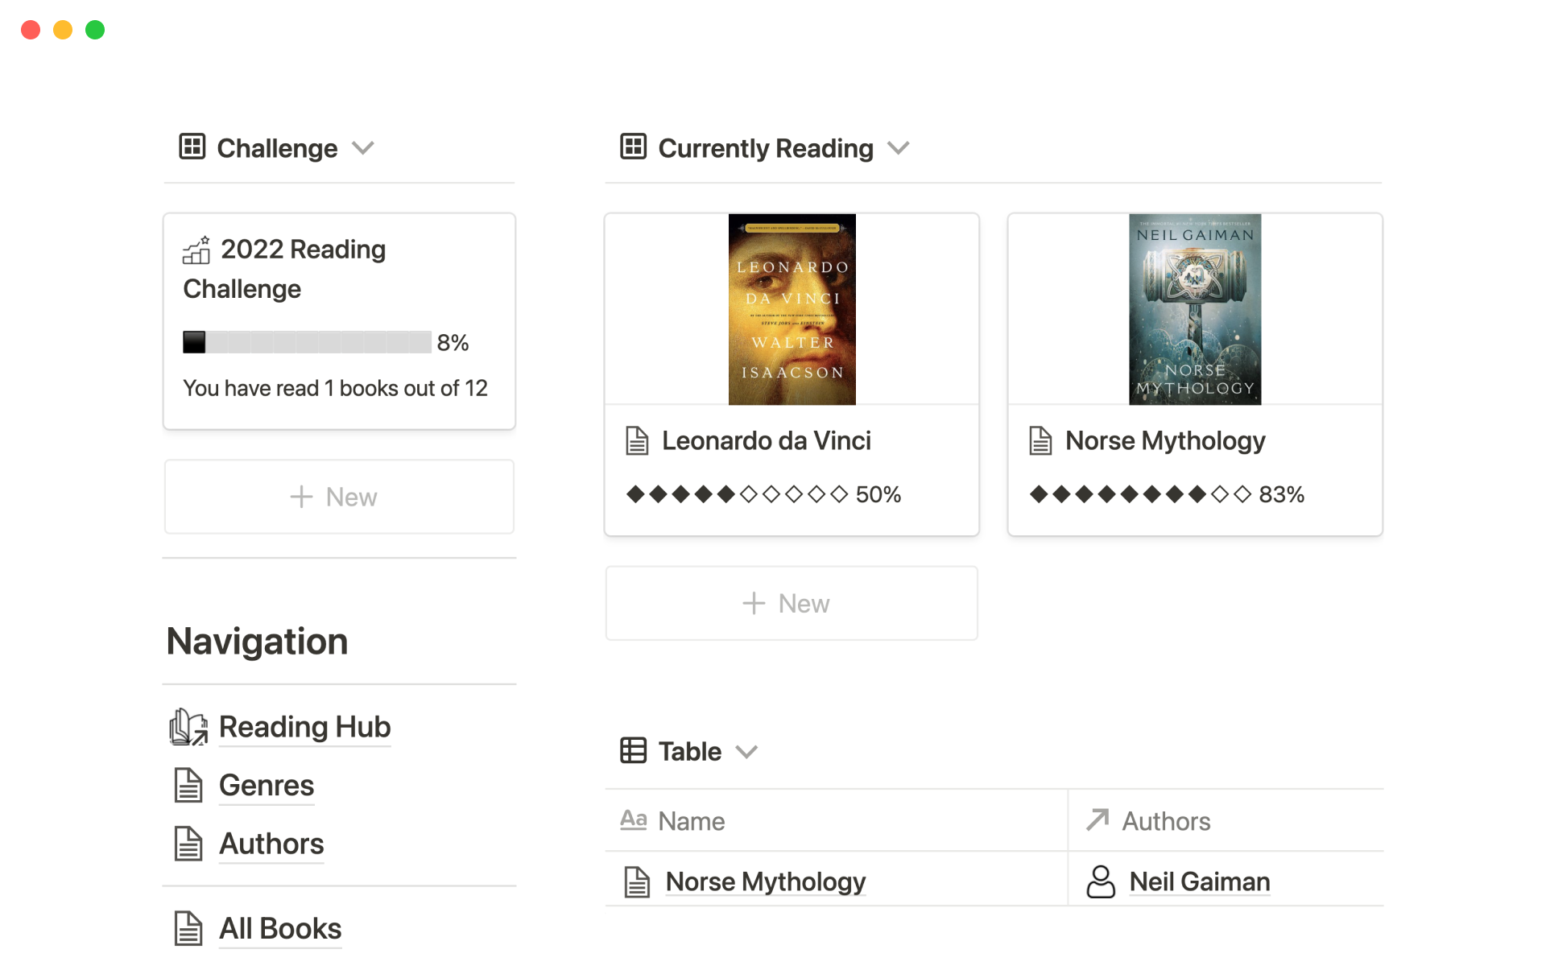Click the Reading Hub books icon

click(188, 727)
